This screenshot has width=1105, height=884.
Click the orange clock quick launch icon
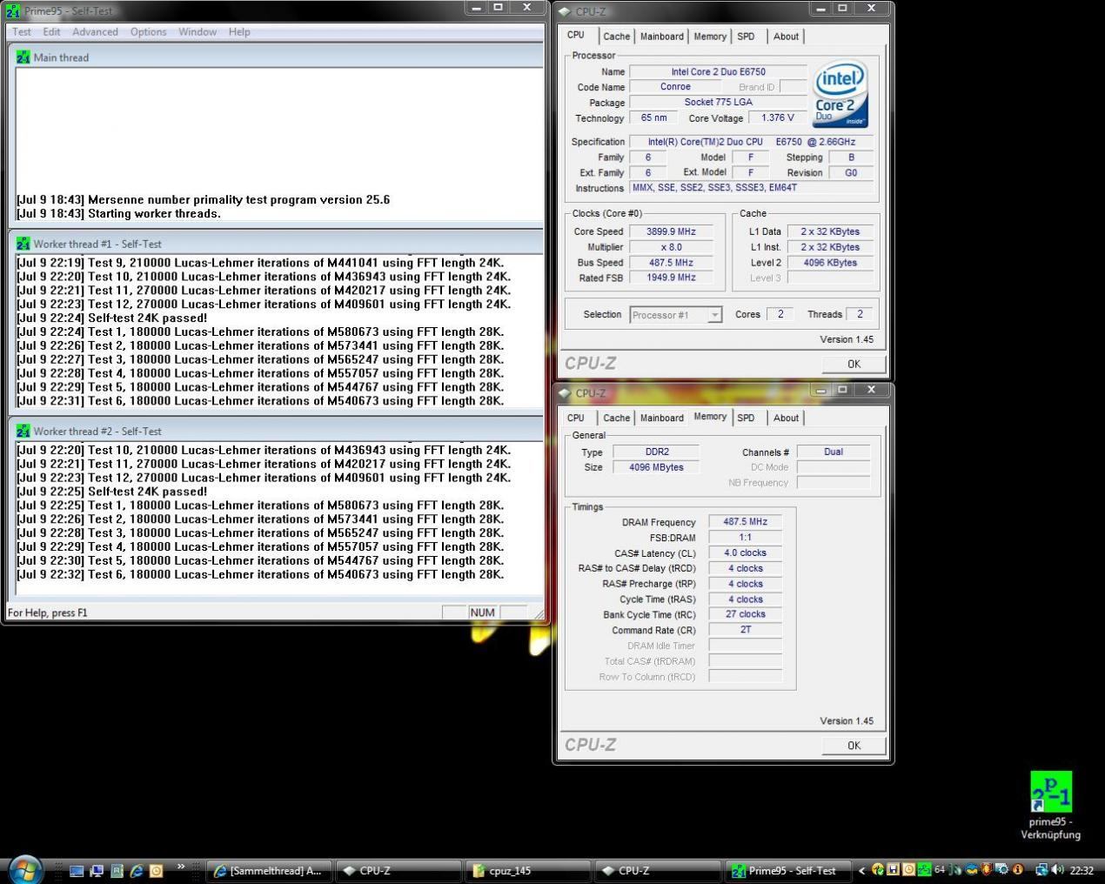[x=157, y=870]
